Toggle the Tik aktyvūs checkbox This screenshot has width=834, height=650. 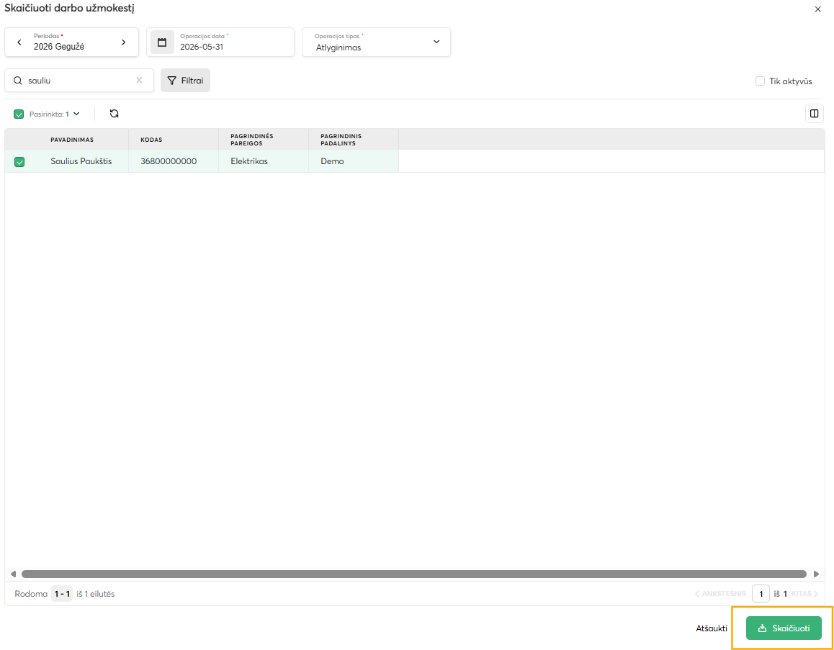[760, 81]
